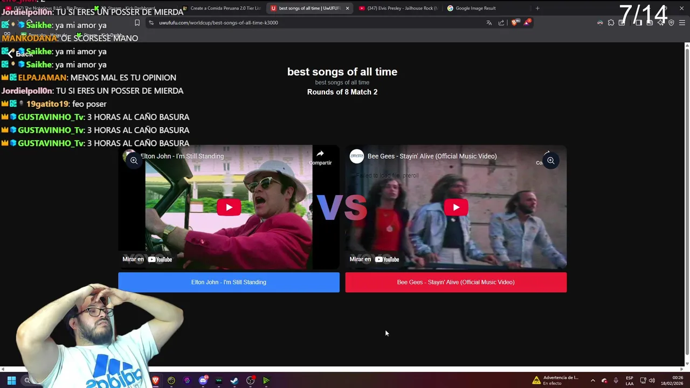This screenshot has height=388, width=690.
Task: Click Compartir share icon on Elton John video
Action: (320, 157)
